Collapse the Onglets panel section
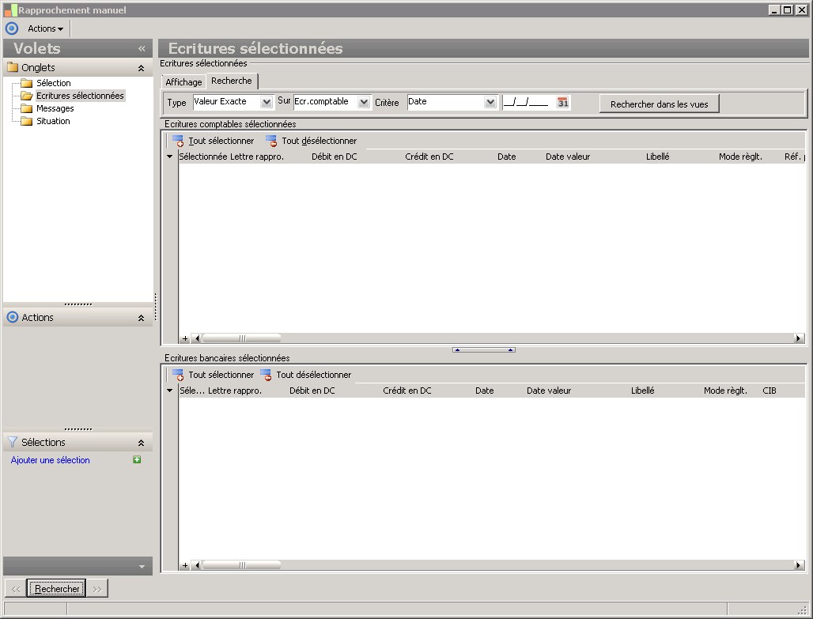Viewport: 813px width, 619px height. [141, 68]
